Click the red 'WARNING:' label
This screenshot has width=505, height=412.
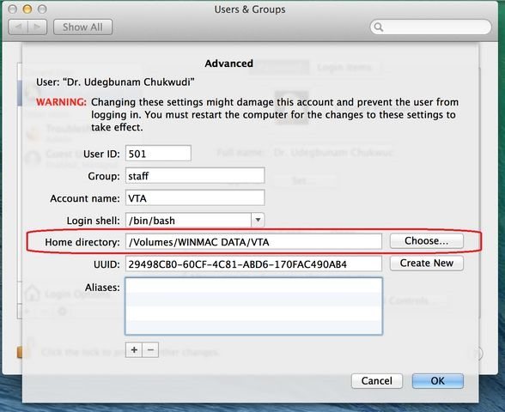(x=61, y=102)
